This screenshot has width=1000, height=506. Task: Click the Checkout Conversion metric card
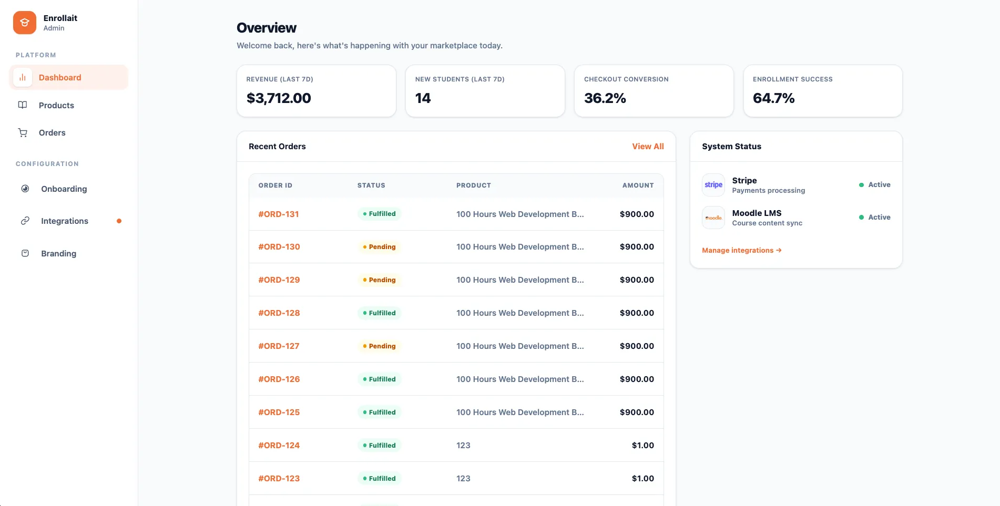point(654,90)
